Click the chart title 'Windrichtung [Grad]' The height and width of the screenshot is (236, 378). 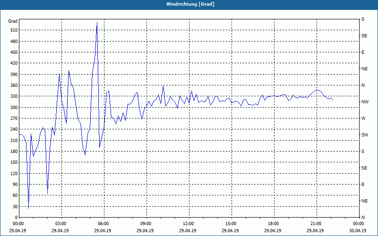(x=190, y=4)
